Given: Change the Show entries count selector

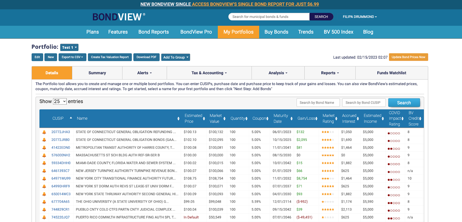Looking at the screenshot, I should click(x=60, y=101).
